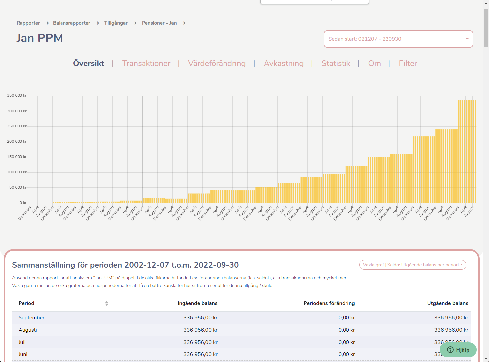Screen dimensions: 489x362
Task: Open the Om tab
Action: (375, 63)
